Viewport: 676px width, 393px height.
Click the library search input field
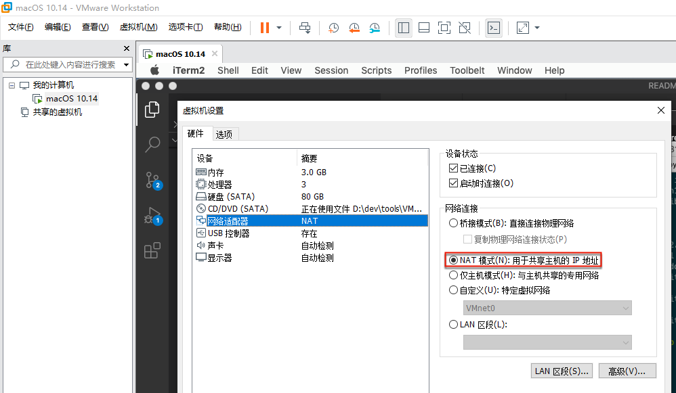tap(69, 64)
